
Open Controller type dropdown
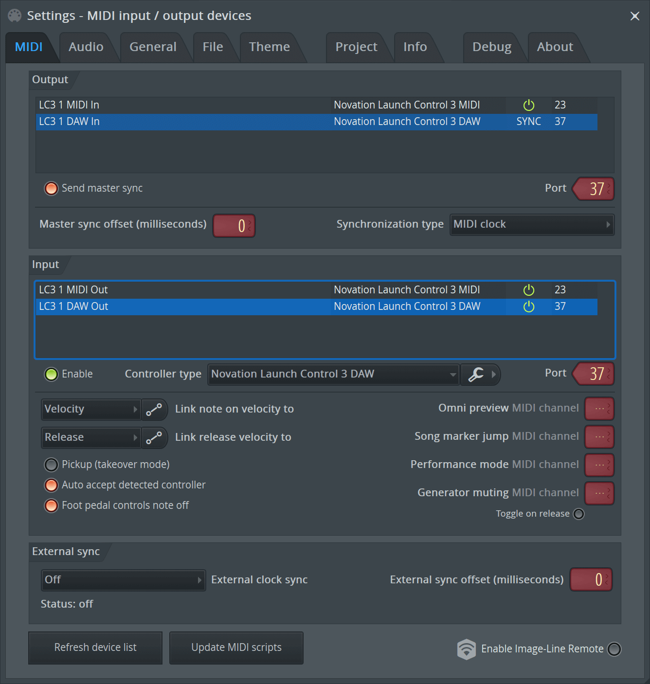click(x=333, y=374)
